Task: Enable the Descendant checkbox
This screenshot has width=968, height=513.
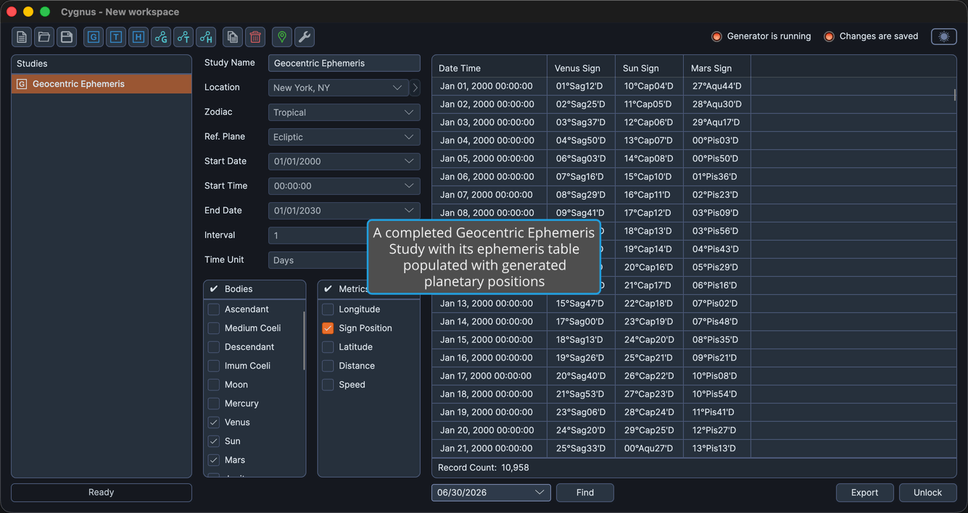Action: click(x=214, y=347)
